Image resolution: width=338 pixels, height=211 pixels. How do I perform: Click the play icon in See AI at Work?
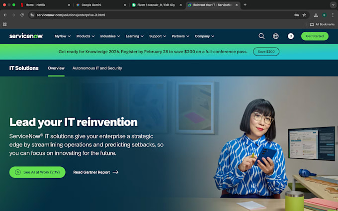point(18,172)
